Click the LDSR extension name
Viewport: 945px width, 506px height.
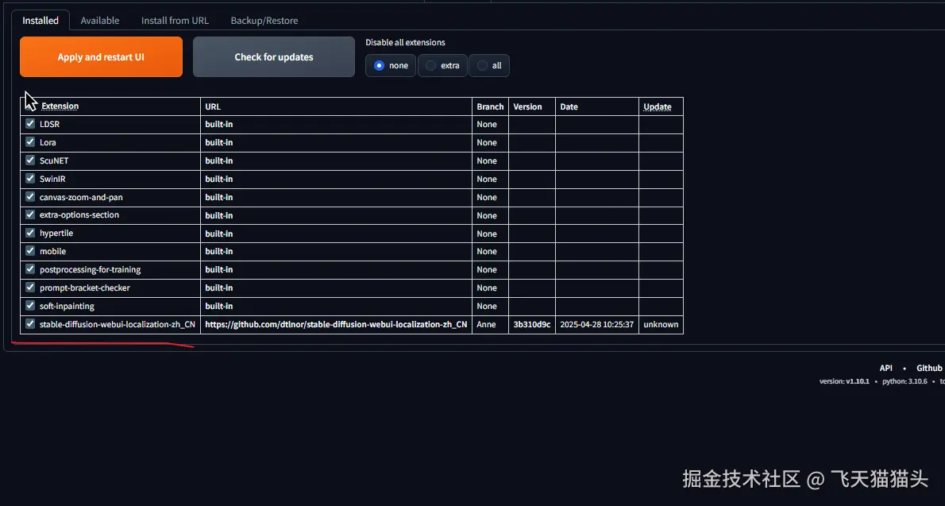(x=49, y=124)
